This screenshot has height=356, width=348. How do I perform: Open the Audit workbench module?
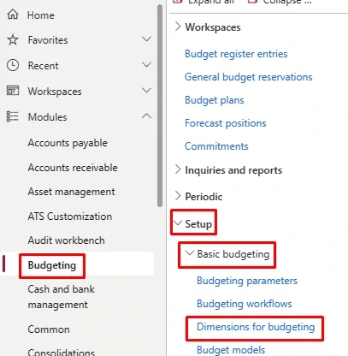tap(66, 240)
